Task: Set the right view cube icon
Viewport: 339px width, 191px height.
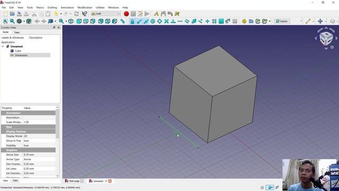Action: [x=93, y=21]
